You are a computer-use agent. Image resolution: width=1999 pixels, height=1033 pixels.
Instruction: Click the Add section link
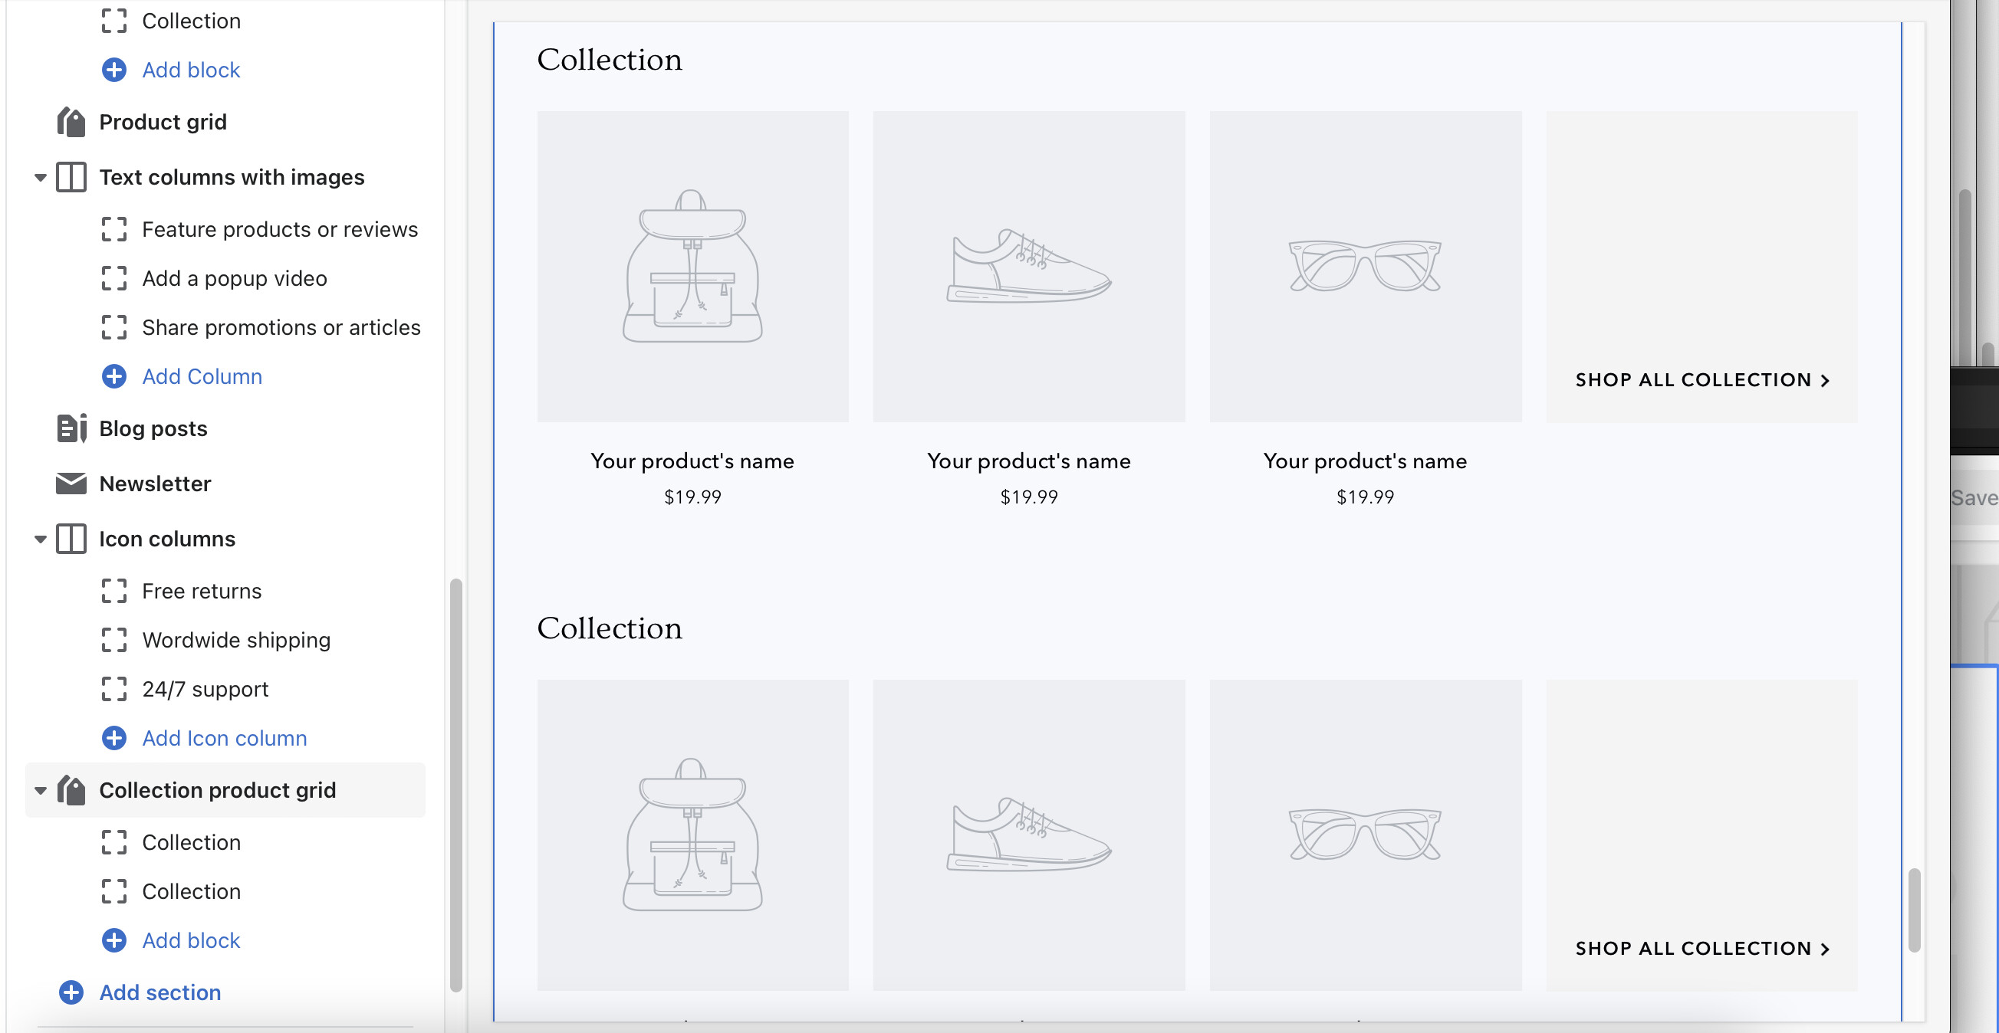click(159, 992)
